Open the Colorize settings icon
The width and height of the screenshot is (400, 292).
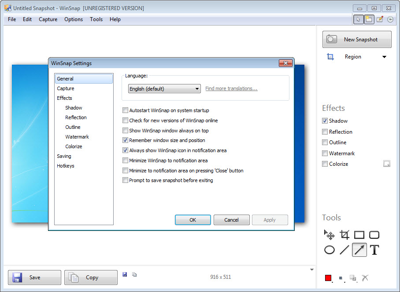click(x=387, y=164)
